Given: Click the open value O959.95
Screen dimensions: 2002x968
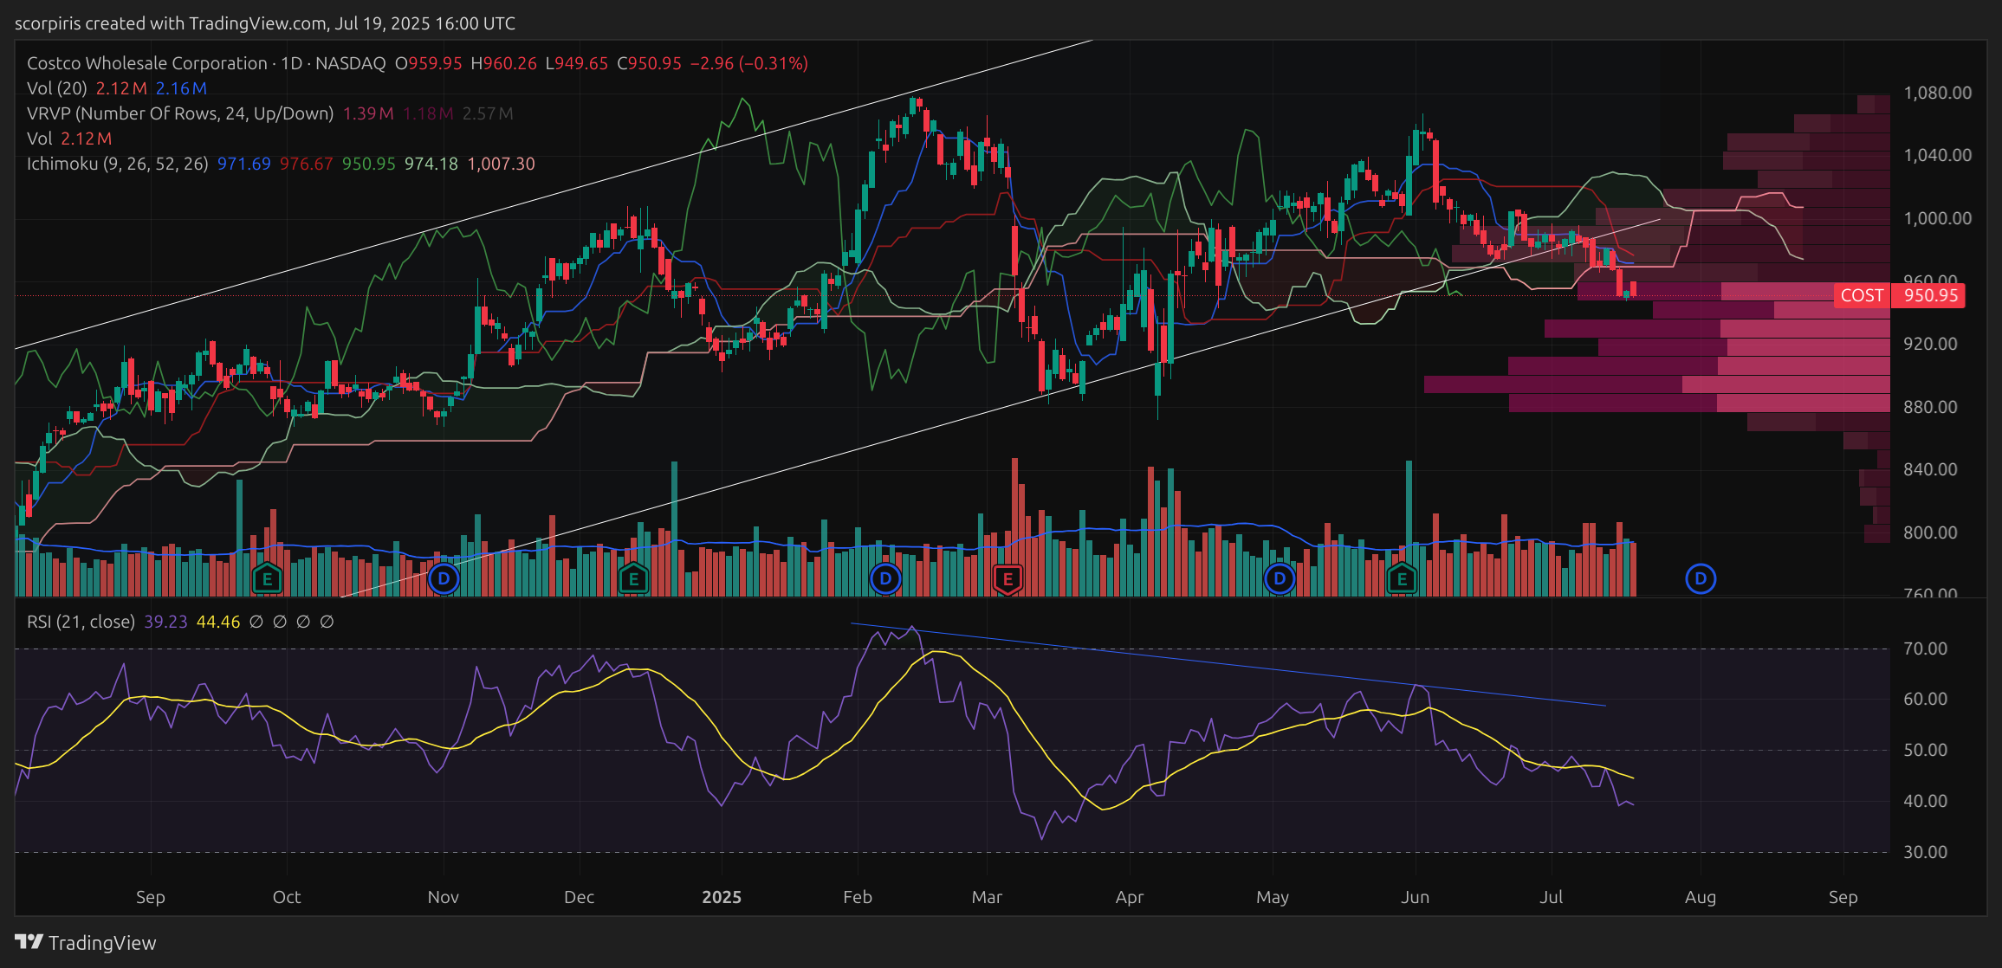Looking at the screenshot, I should point(429,63).
